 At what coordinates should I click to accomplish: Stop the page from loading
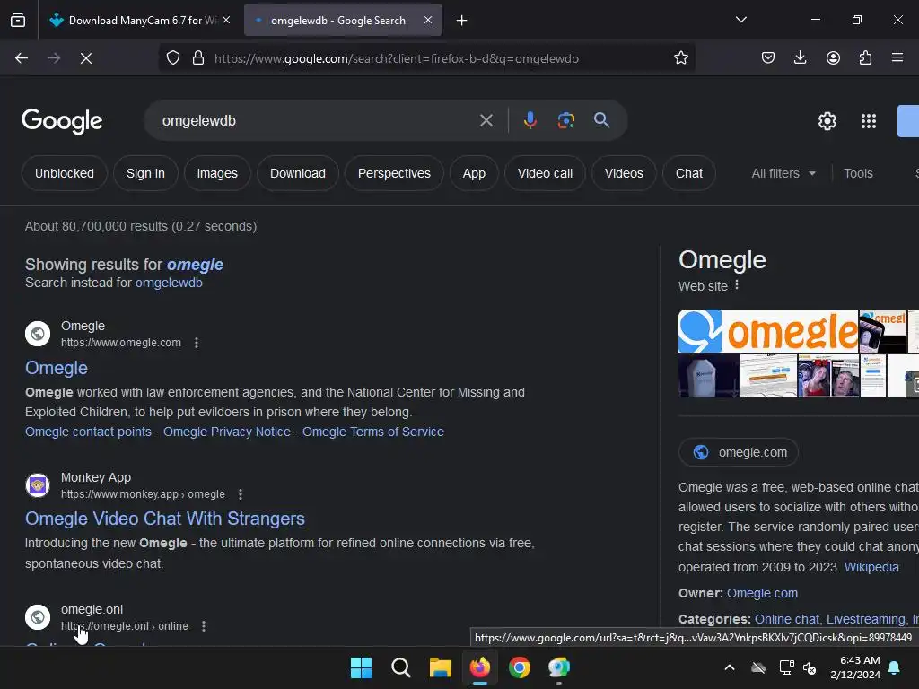(x=86, y=58)
